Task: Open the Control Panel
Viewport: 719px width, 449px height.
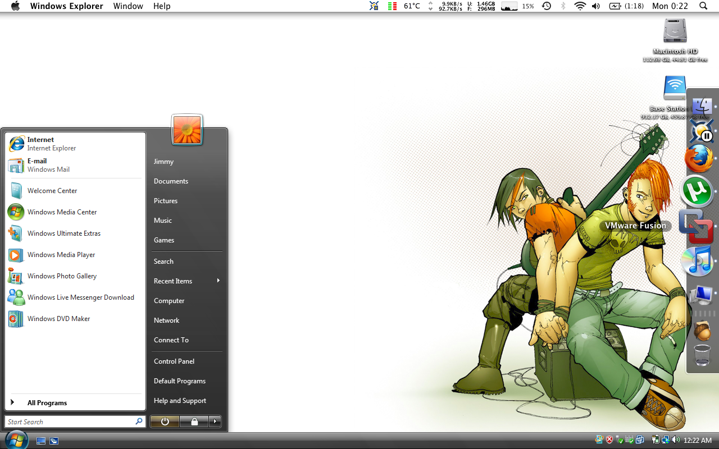Action: [187, 361]
